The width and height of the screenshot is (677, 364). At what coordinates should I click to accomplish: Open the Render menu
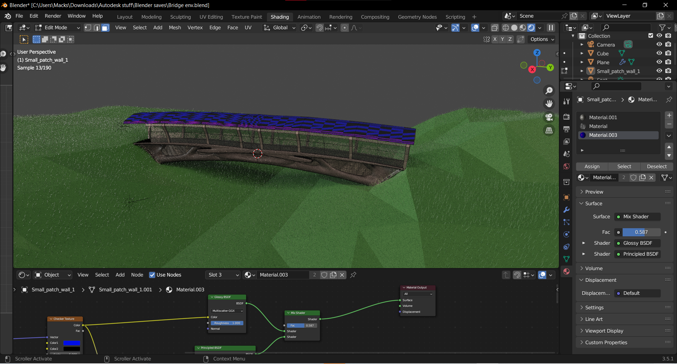coord(53,16)
